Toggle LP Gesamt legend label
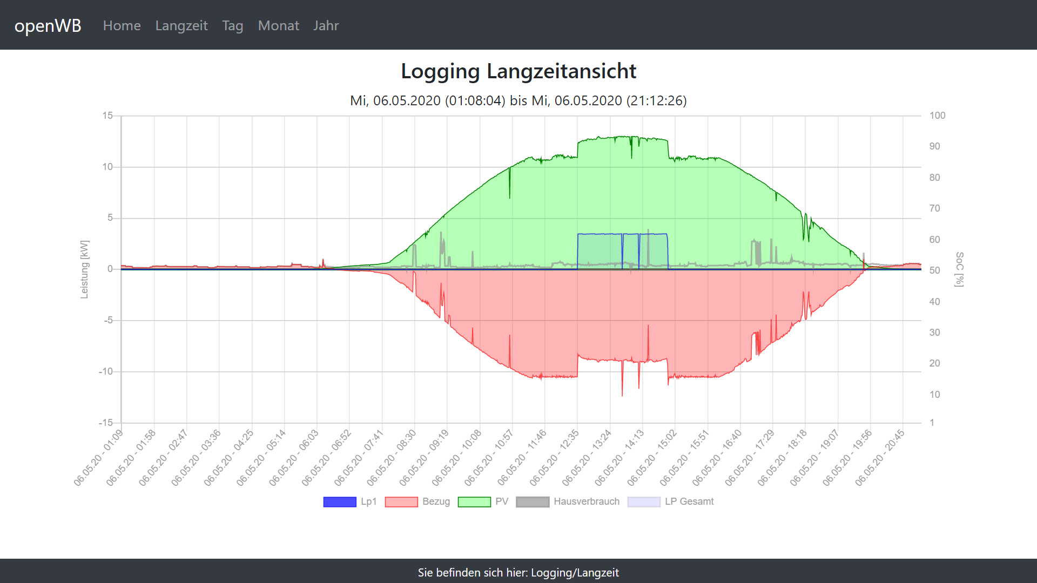 [689, 501]
